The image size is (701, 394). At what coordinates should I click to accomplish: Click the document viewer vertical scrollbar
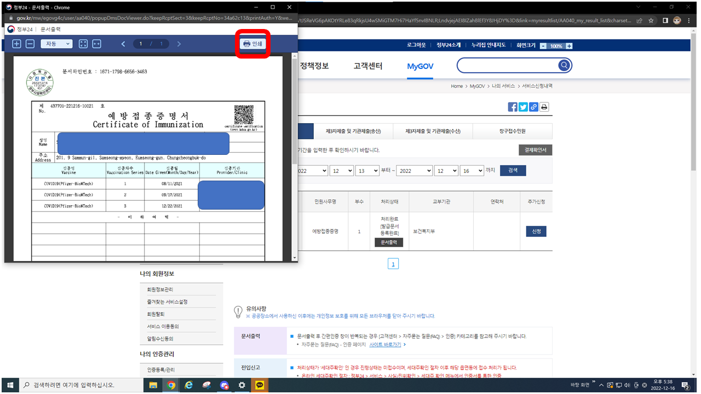(x=295, y=156)
